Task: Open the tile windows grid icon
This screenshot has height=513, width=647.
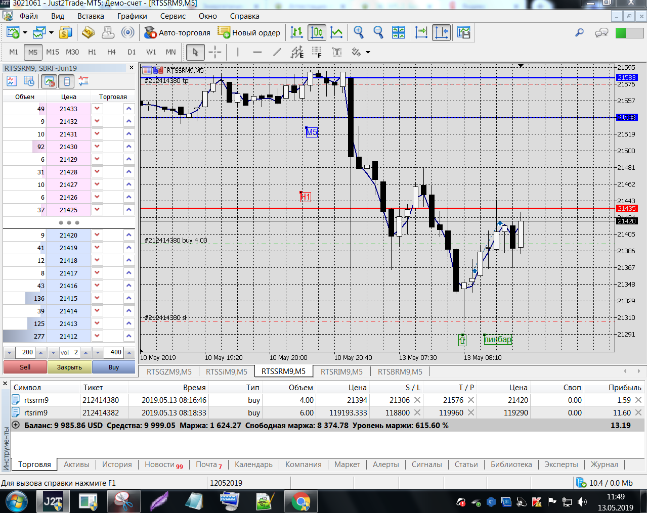Action: (399, 33)
